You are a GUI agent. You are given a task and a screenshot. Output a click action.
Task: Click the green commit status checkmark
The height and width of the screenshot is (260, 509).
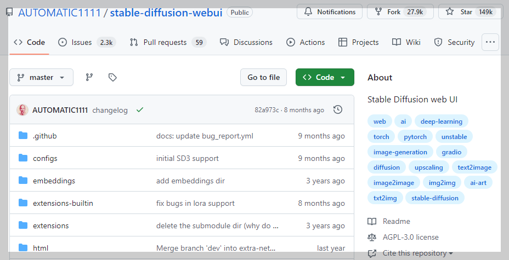pyautogui.click(x=140, y=110)
